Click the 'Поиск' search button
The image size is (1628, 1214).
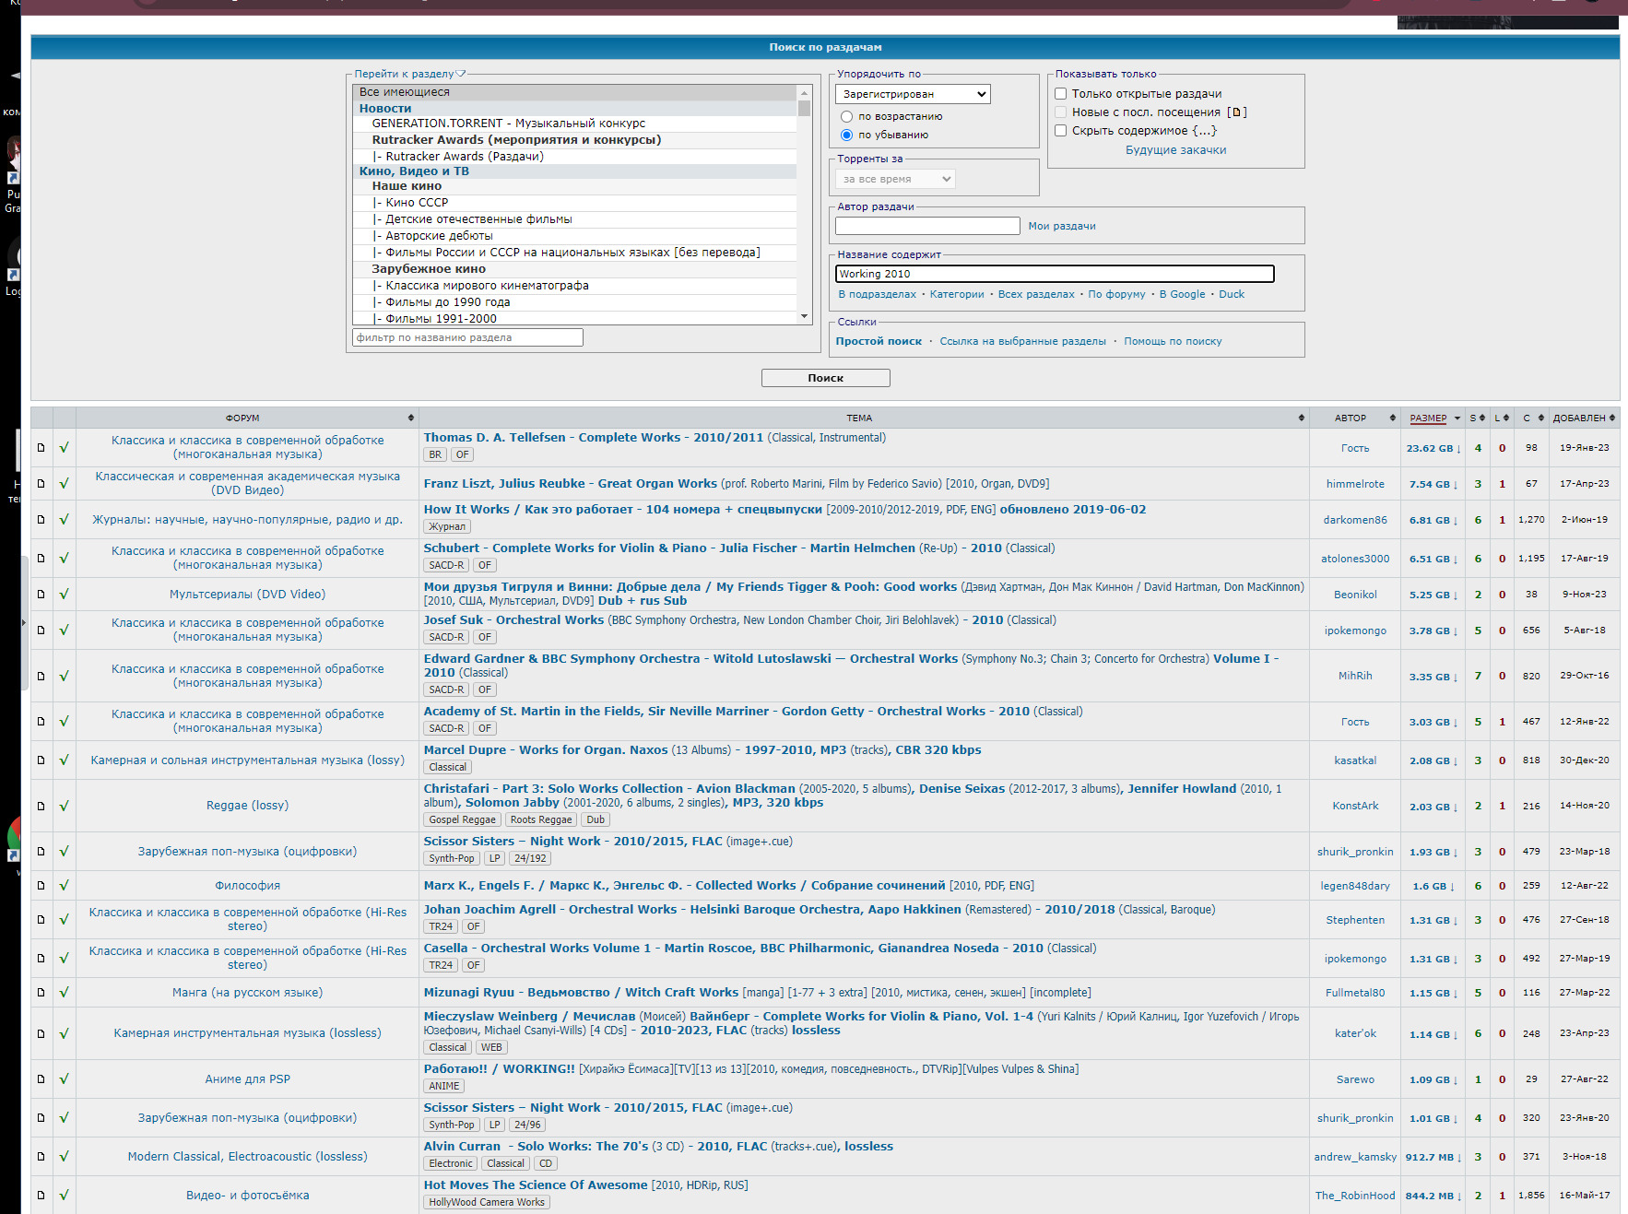tap(825, 378)
